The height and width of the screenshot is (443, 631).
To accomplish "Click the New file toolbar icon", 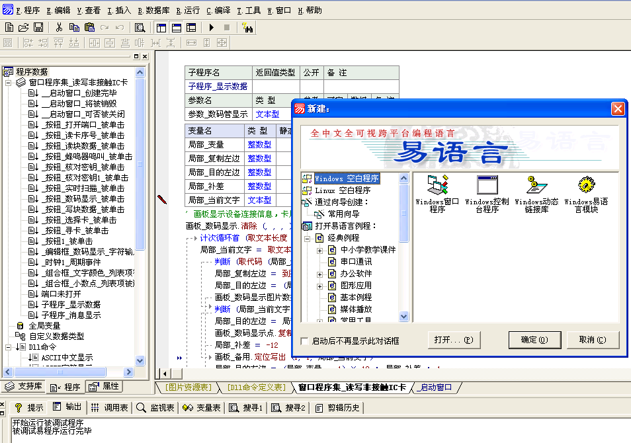I will [x=9, y=27].
